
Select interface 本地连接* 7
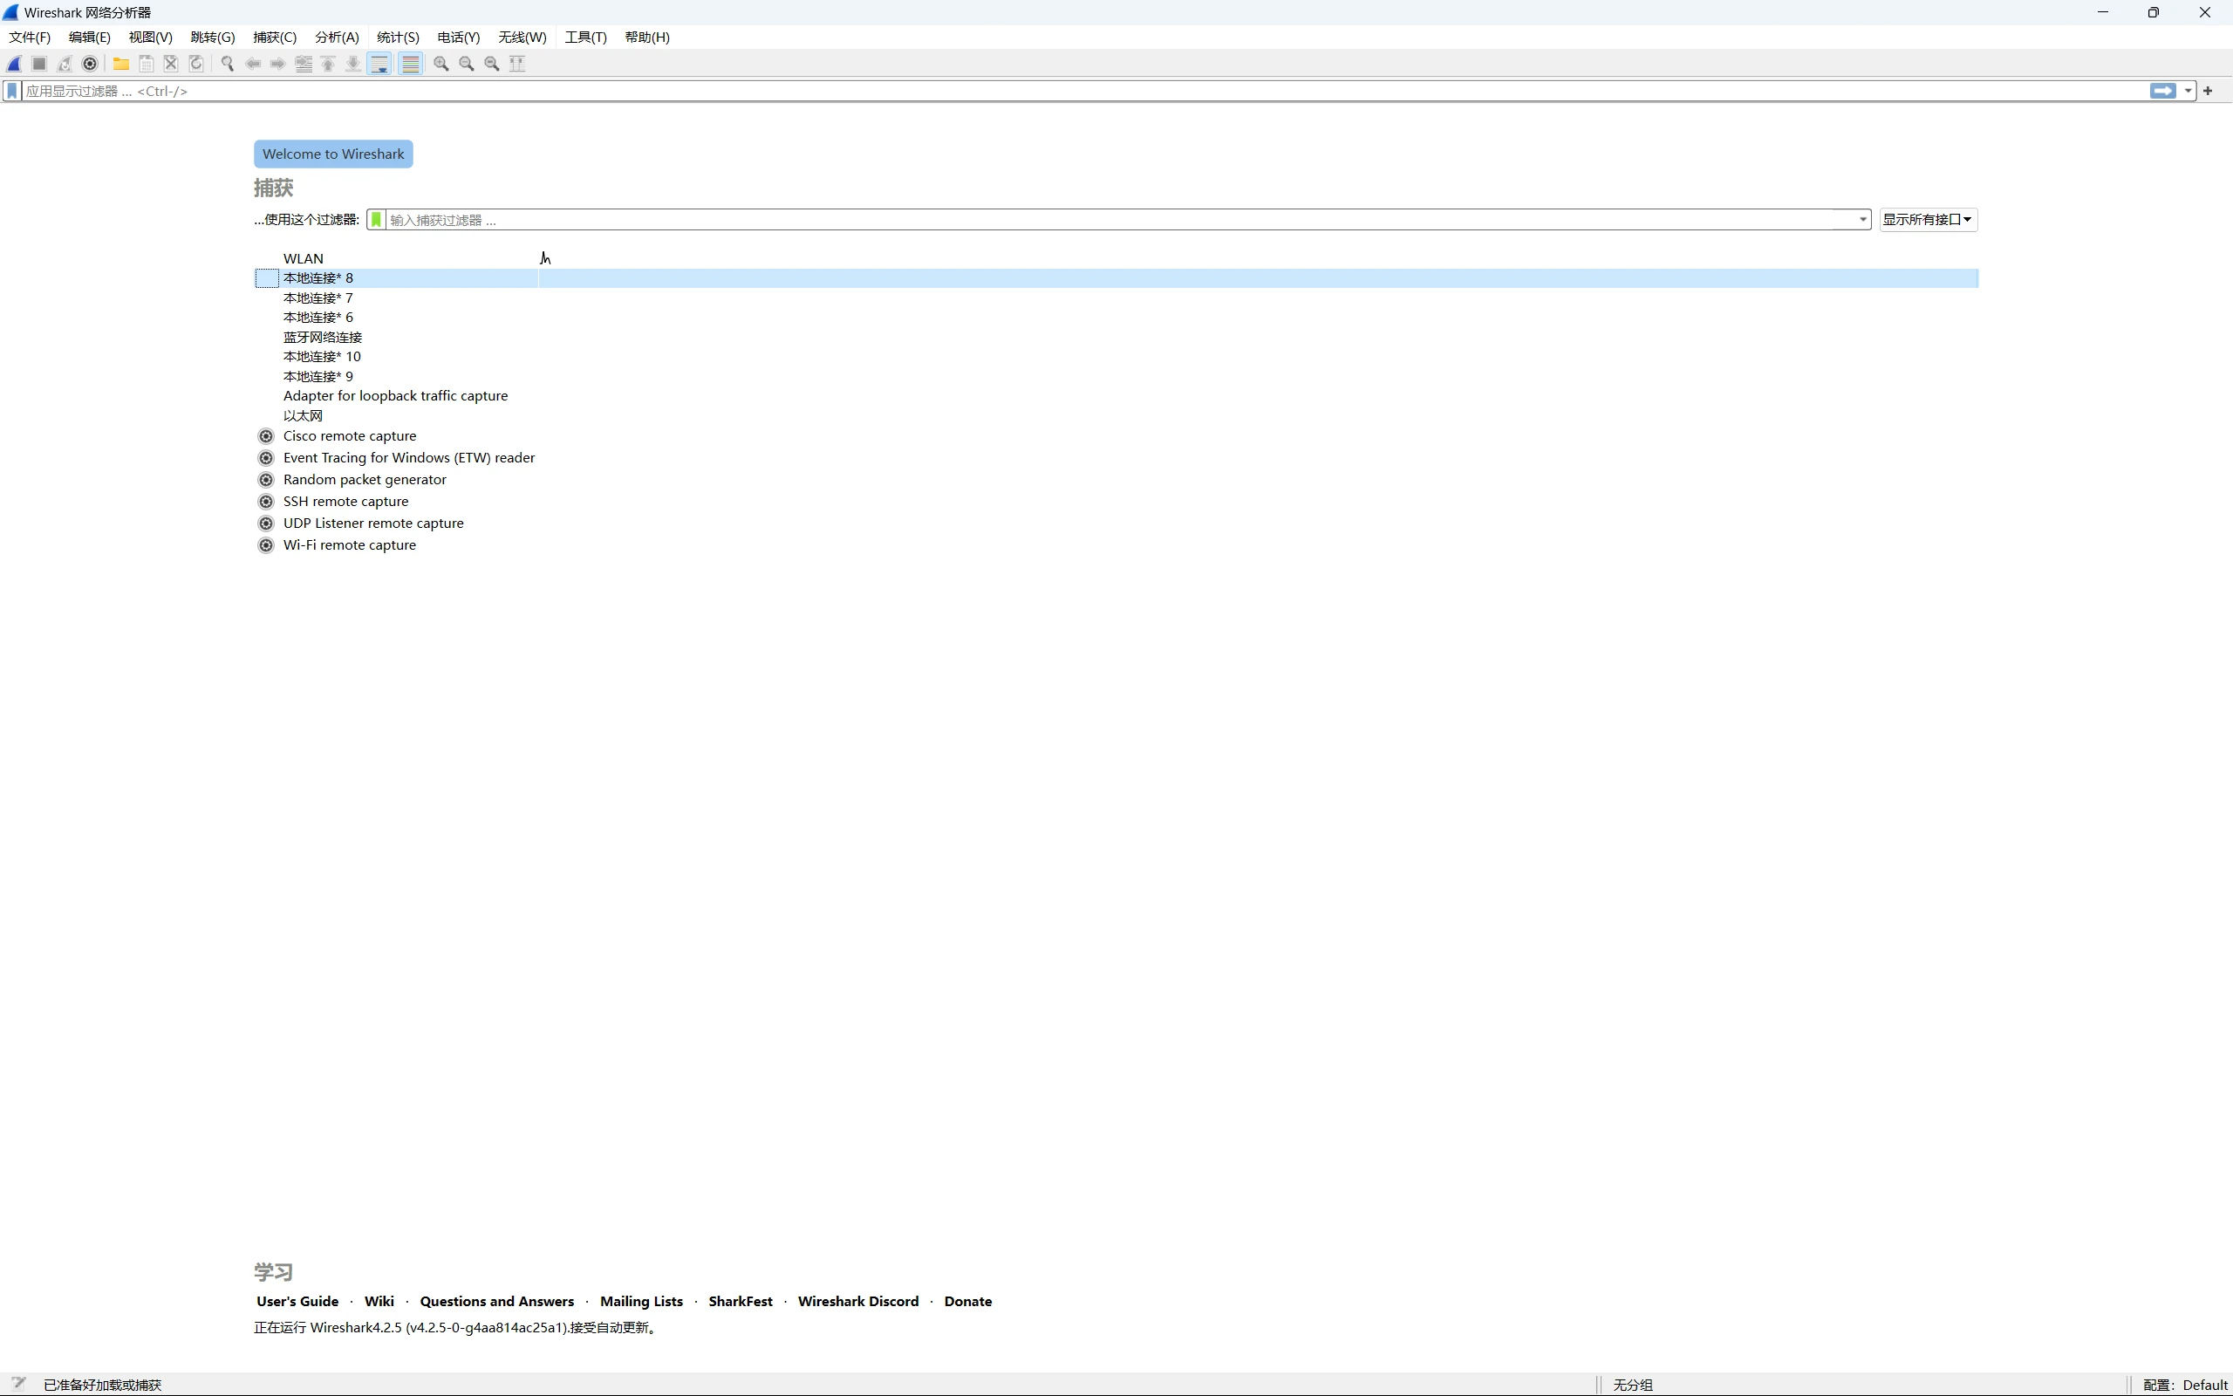(x=1116, y=298)
